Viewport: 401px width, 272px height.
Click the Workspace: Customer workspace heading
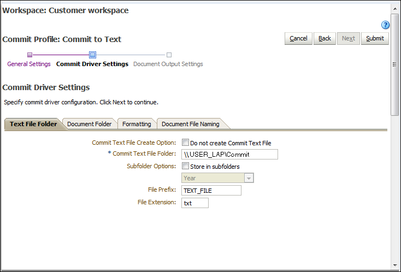click(x=66, y=10)
